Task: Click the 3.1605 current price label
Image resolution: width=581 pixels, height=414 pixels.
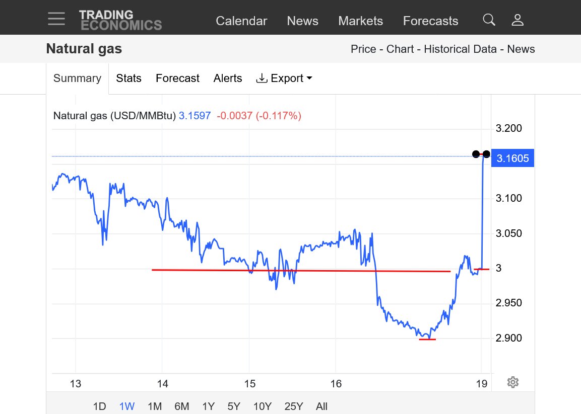Action: tap(512, 159)
